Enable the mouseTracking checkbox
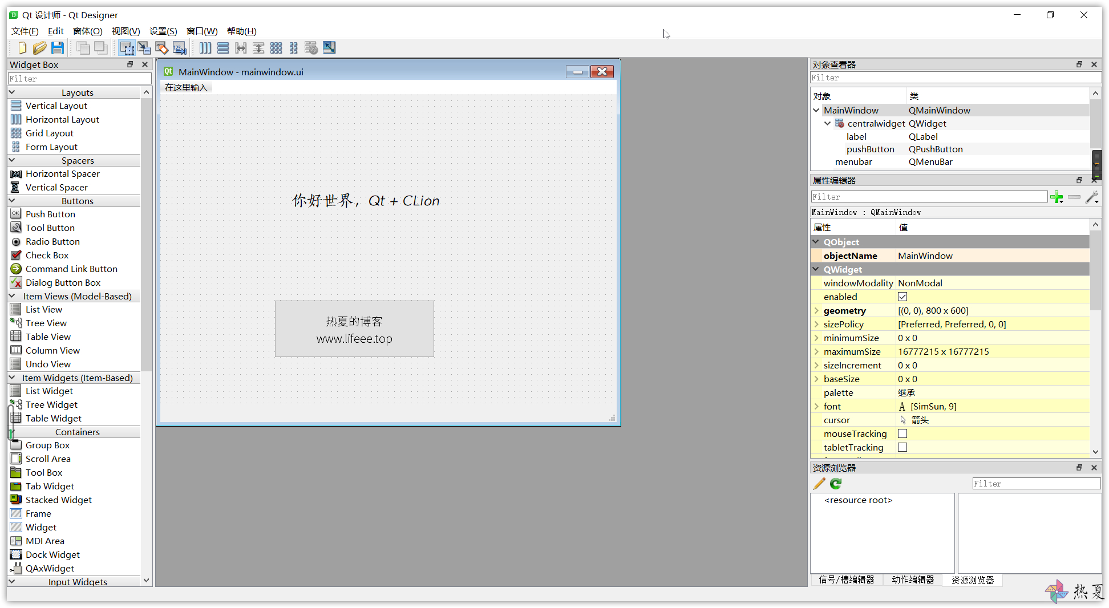1109x608 pixels. (902, 434)
